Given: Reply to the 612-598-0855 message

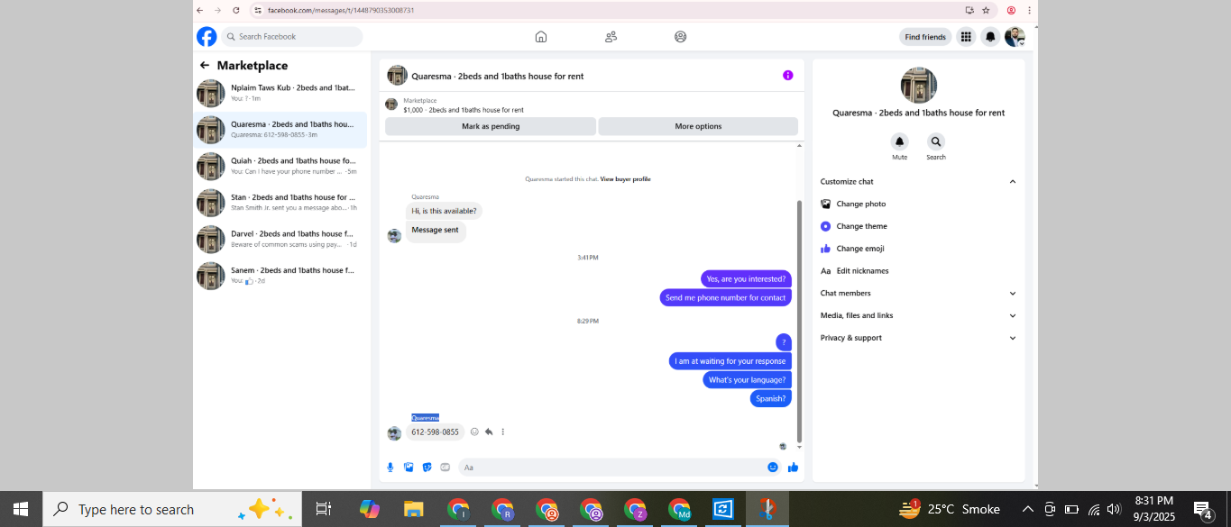Looking at the screenshot, I should [488, 432].
